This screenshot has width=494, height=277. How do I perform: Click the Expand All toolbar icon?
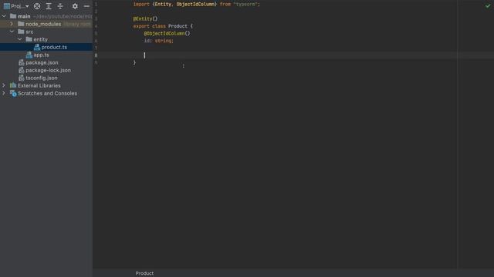click(49, 6)
